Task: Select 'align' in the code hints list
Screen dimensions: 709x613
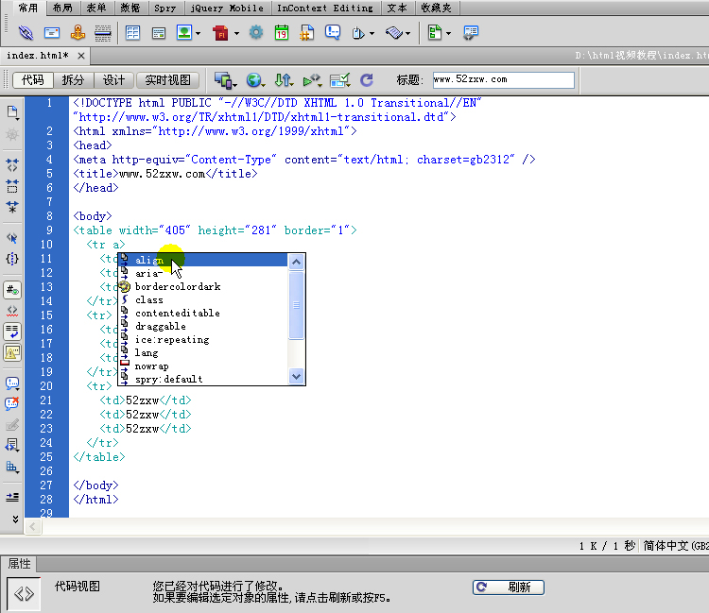Action: (202, 260)
